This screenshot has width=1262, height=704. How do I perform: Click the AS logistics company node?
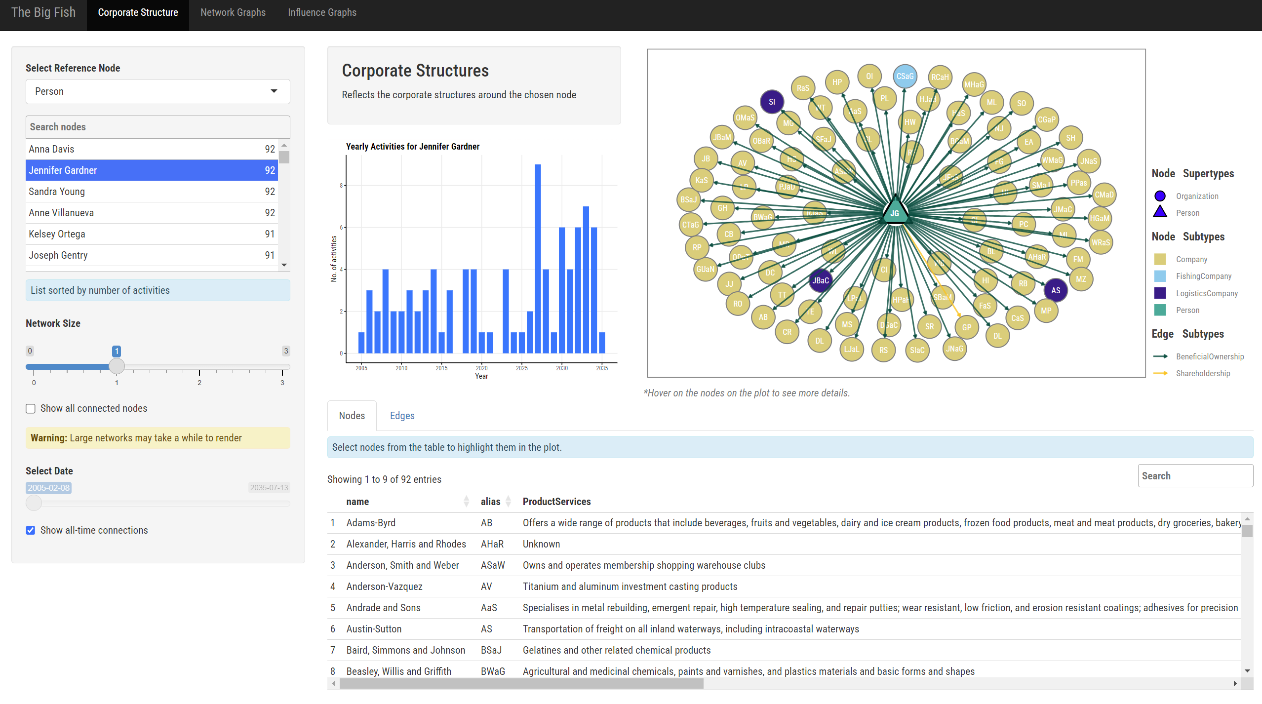pyautogui.click(x=1056, y=290)
